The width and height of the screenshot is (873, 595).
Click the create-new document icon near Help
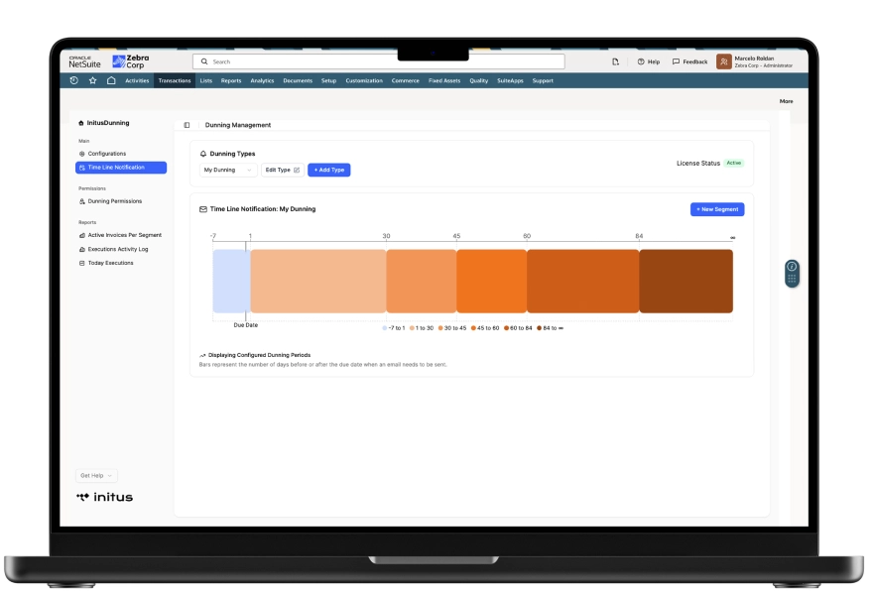[x=615, y=61]
